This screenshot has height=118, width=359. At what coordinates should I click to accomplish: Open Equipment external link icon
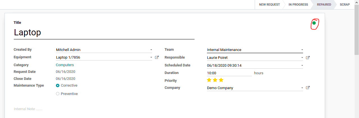tap(157, 57)
